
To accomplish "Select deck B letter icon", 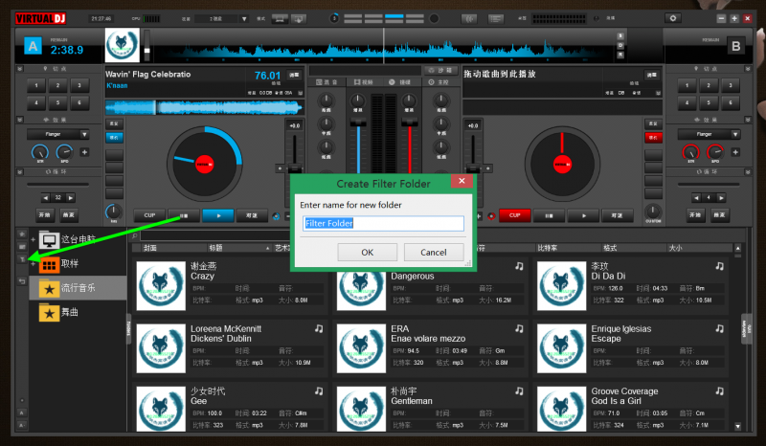I will point(735,46).
